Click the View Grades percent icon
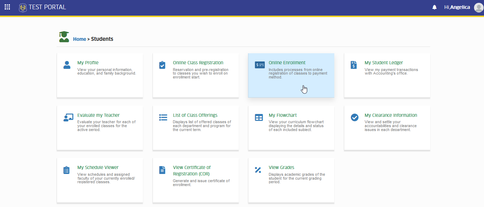The height and width of the screenshot is (207, 484). [258, 170]
